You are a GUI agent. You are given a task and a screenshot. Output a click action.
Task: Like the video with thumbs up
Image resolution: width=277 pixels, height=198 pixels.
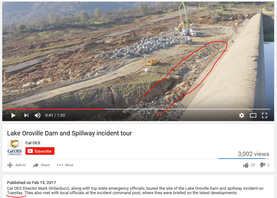(x=246, y=165)
